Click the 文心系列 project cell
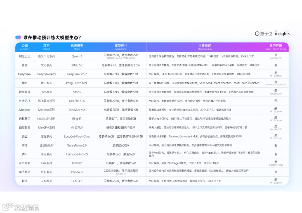 click(46, 65)
